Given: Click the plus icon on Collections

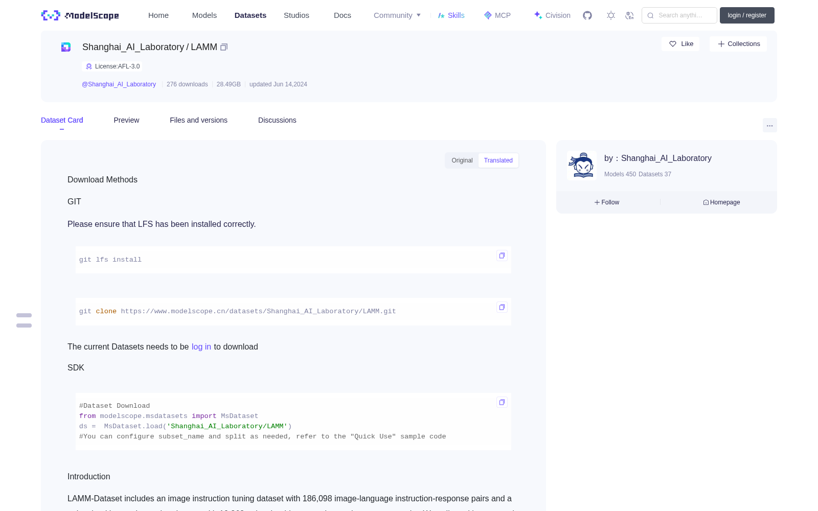Looking at the screenshot, I should [x=721, y=44].
